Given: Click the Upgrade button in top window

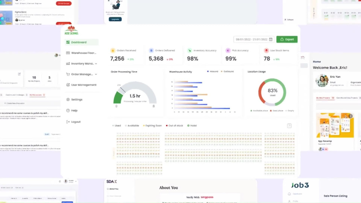Looking at the screenshot, I should point(115,19).
